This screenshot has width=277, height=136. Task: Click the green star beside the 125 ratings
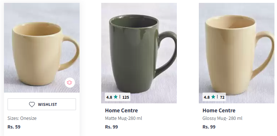point(116,97)
